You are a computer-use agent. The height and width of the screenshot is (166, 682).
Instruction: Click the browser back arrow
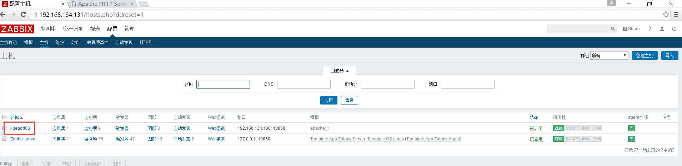point(3,15)
